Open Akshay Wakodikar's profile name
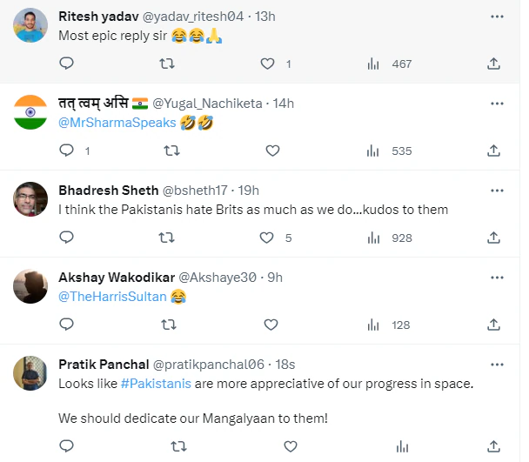Screen dimensions: 529x462 (x=115, y=277)
